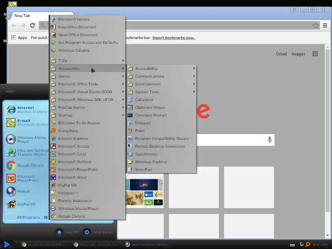Click the taskbar Start button

click(7, 244)
